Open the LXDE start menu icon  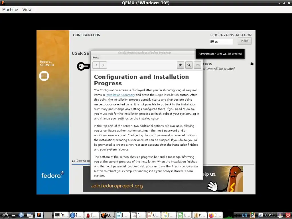pos(5,215)
